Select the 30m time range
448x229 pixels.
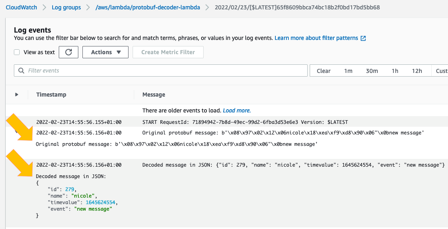(372, 70)
